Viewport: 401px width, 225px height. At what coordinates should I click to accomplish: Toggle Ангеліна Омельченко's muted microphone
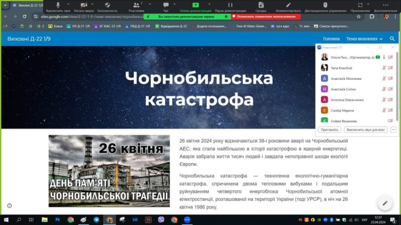[x=384, y=100]
